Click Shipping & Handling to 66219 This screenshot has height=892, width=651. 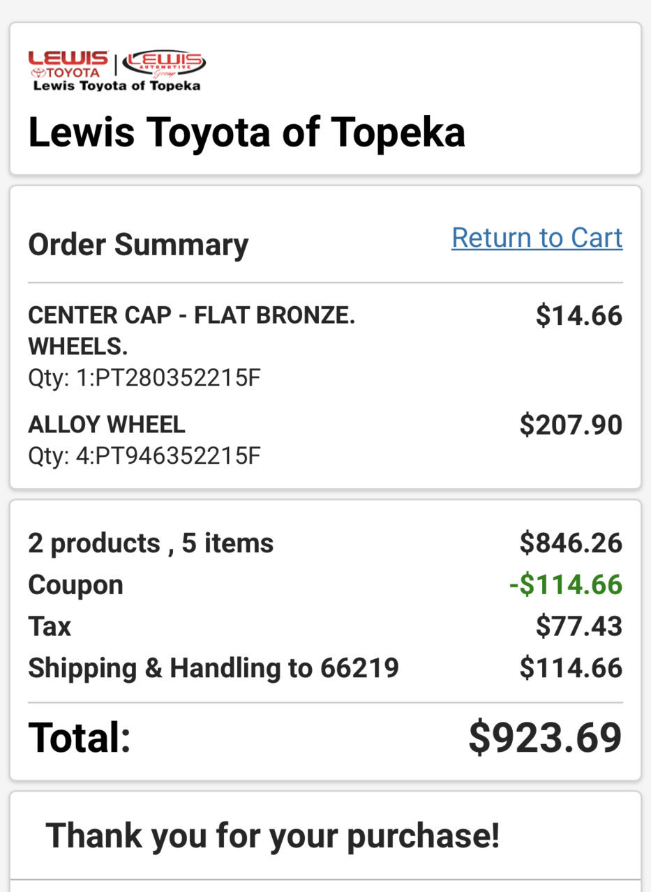(214, 668)
